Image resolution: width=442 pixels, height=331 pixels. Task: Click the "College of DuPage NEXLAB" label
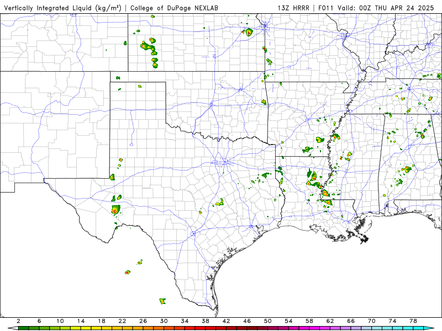[174, 8]
